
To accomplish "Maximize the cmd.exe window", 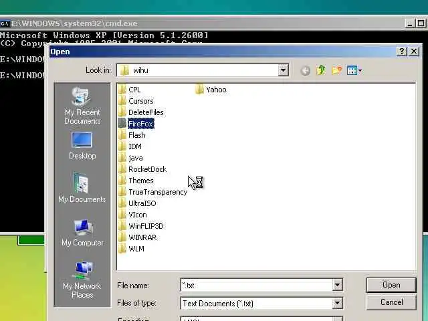I will pos(421,23).
